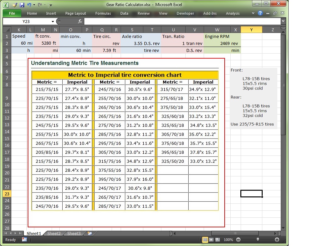
Task: Click the Insert Function fx icon
Action: pos(80,21)
